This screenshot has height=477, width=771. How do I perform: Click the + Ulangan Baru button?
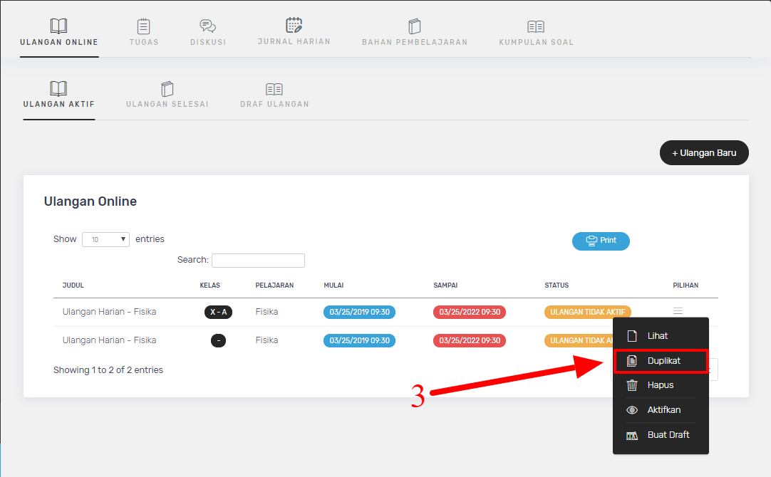tap(704, 153)
